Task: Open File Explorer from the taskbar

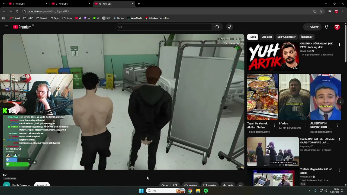Action: 198,191
